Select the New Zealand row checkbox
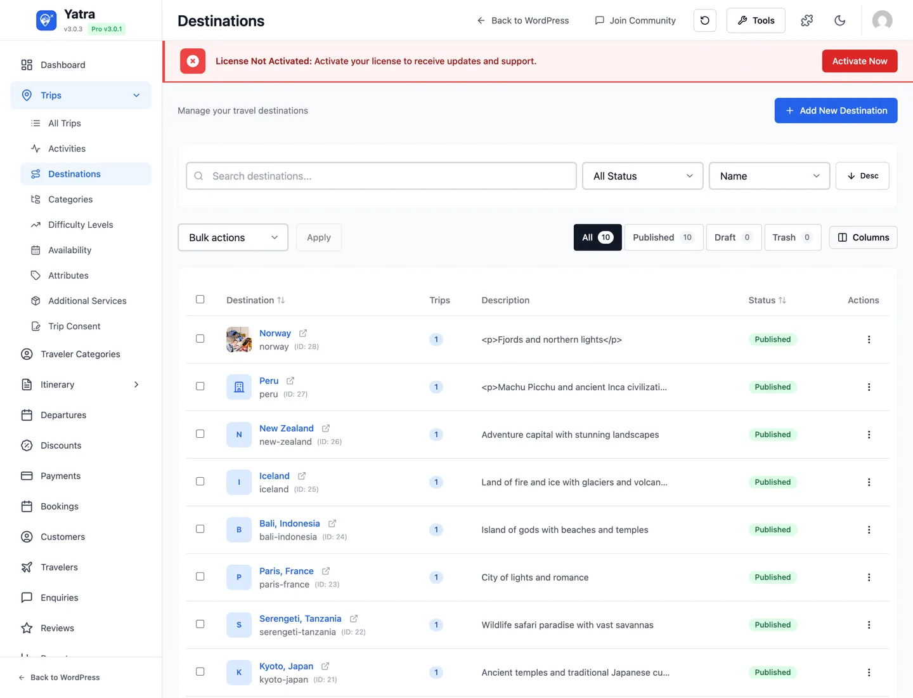The width and height of the screenshot is (913, 698). 200,434
